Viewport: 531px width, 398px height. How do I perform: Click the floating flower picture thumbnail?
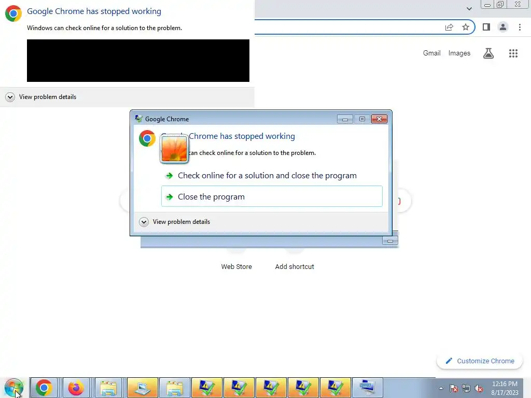(174, 149)
